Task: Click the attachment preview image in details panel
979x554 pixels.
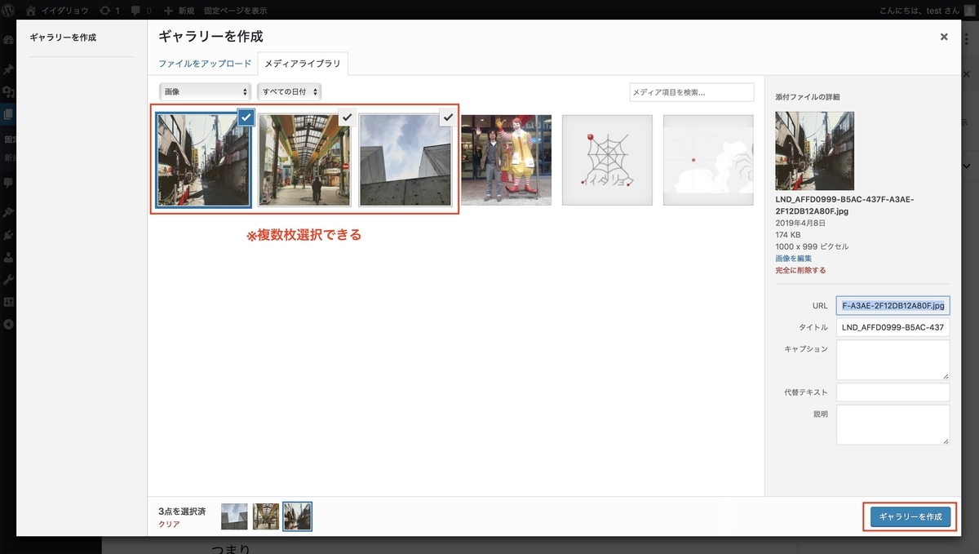Action: click(x=814, y=151)
